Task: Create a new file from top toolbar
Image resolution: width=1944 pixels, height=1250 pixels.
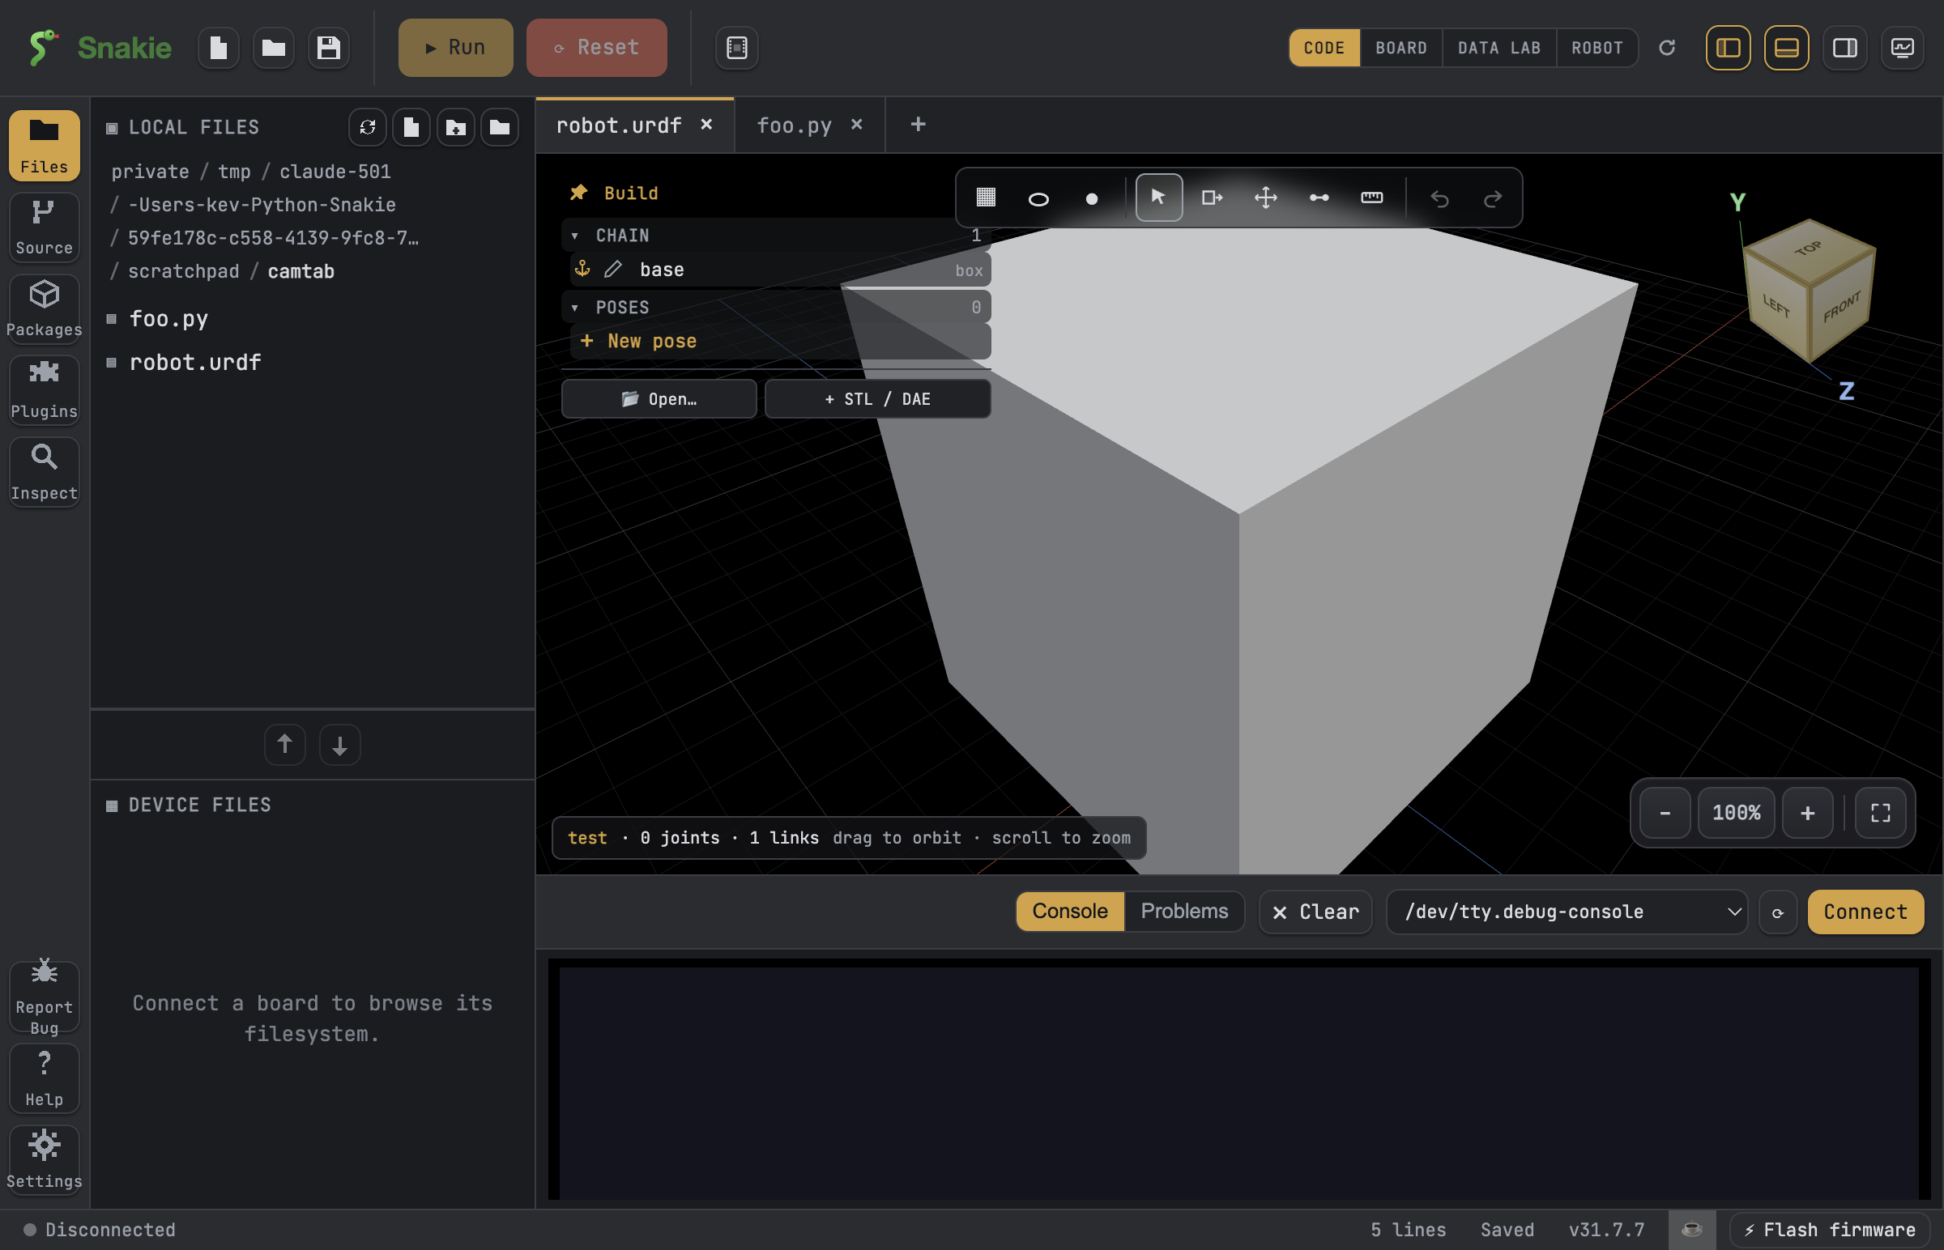Action: click(219, 48)
